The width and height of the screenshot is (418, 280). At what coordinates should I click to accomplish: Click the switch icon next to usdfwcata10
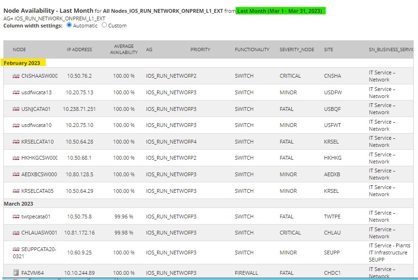pyautogui.click(x=16, y=126)
